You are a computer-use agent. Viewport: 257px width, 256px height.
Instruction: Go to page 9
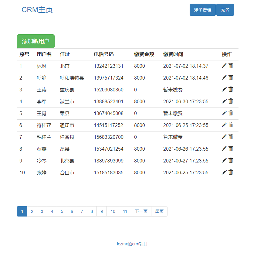[102, 211]
